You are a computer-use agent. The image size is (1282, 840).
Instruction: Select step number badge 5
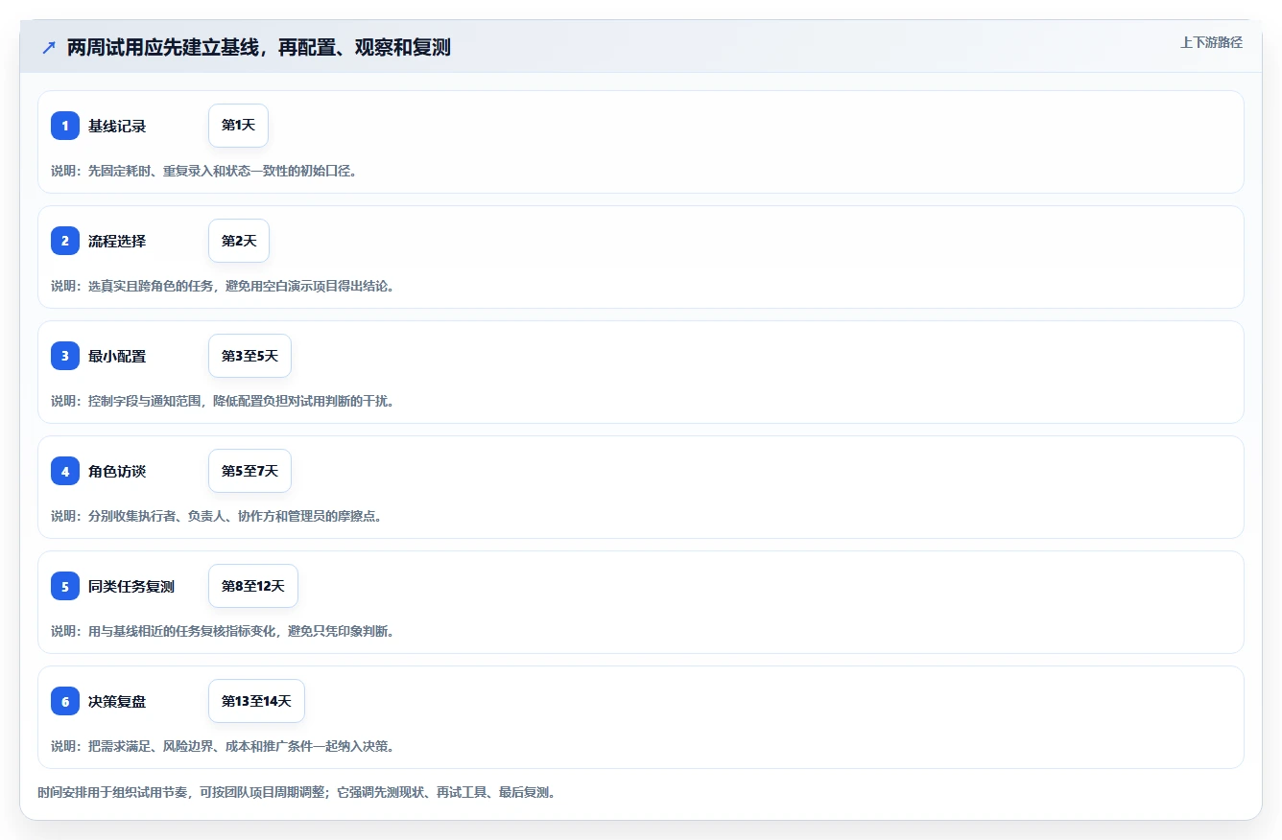pyautogui.click(x=65, y=586)
